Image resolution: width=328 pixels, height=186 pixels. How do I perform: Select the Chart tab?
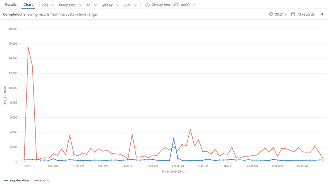[x=28, y=5]
